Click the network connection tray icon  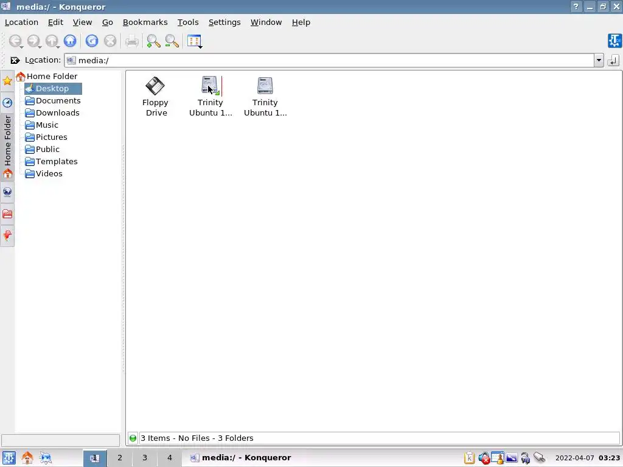pyautogui.click(x=539, y=458)
